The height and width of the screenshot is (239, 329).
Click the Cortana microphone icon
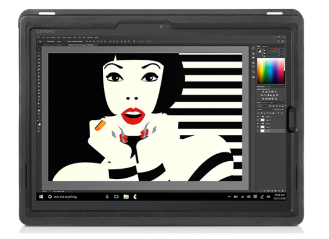tap(107, 196)
